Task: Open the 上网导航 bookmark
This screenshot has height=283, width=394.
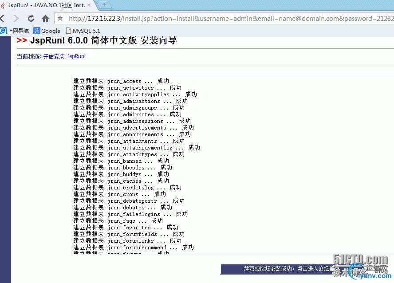Action: (x=15, y=31)
